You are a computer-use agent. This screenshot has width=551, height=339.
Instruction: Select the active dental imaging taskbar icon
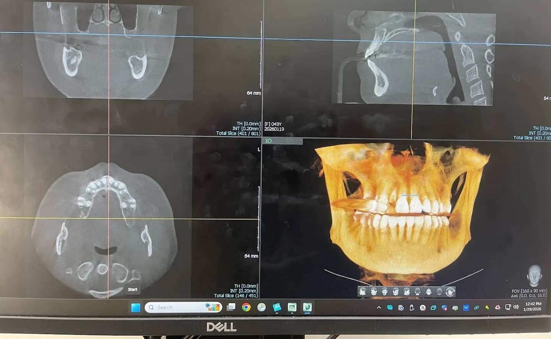[307, 307]
